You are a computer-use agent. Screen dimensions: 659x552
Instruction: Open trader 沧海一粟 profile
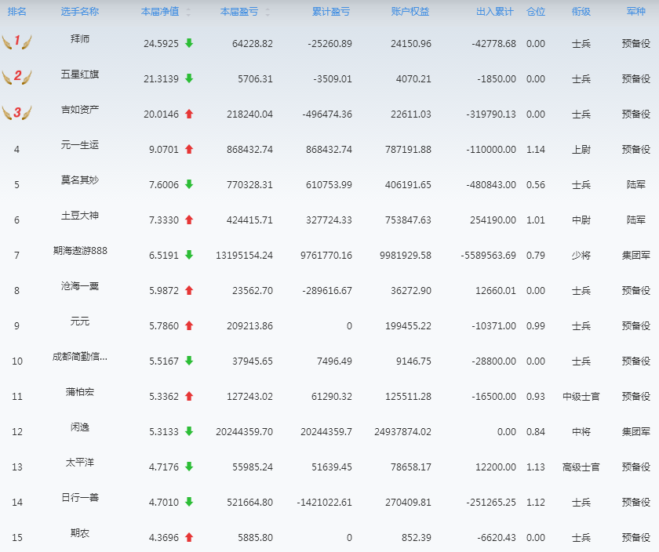[80, 286]
